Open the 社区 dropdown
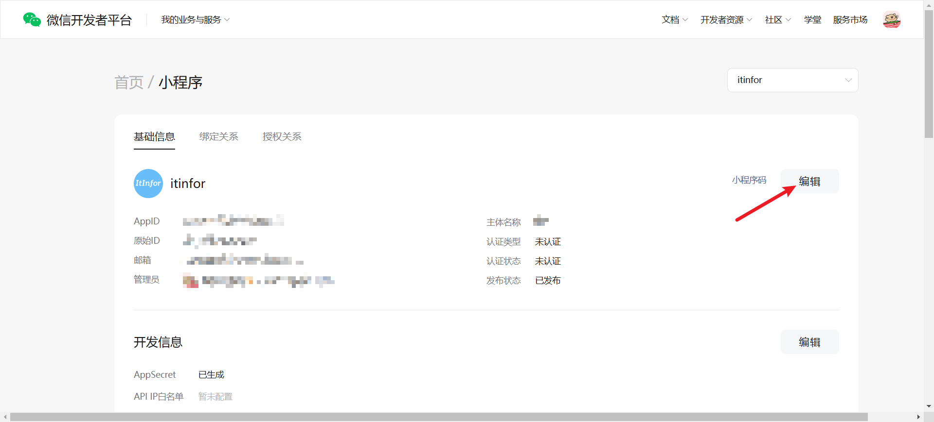Viewport: 934px width, 422px height. coord(778,19)
